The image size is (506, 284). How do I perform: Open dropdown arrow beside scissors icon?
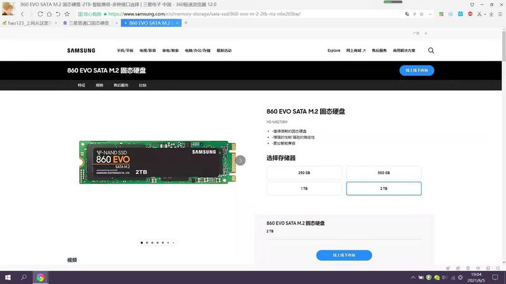click(484, 14)
